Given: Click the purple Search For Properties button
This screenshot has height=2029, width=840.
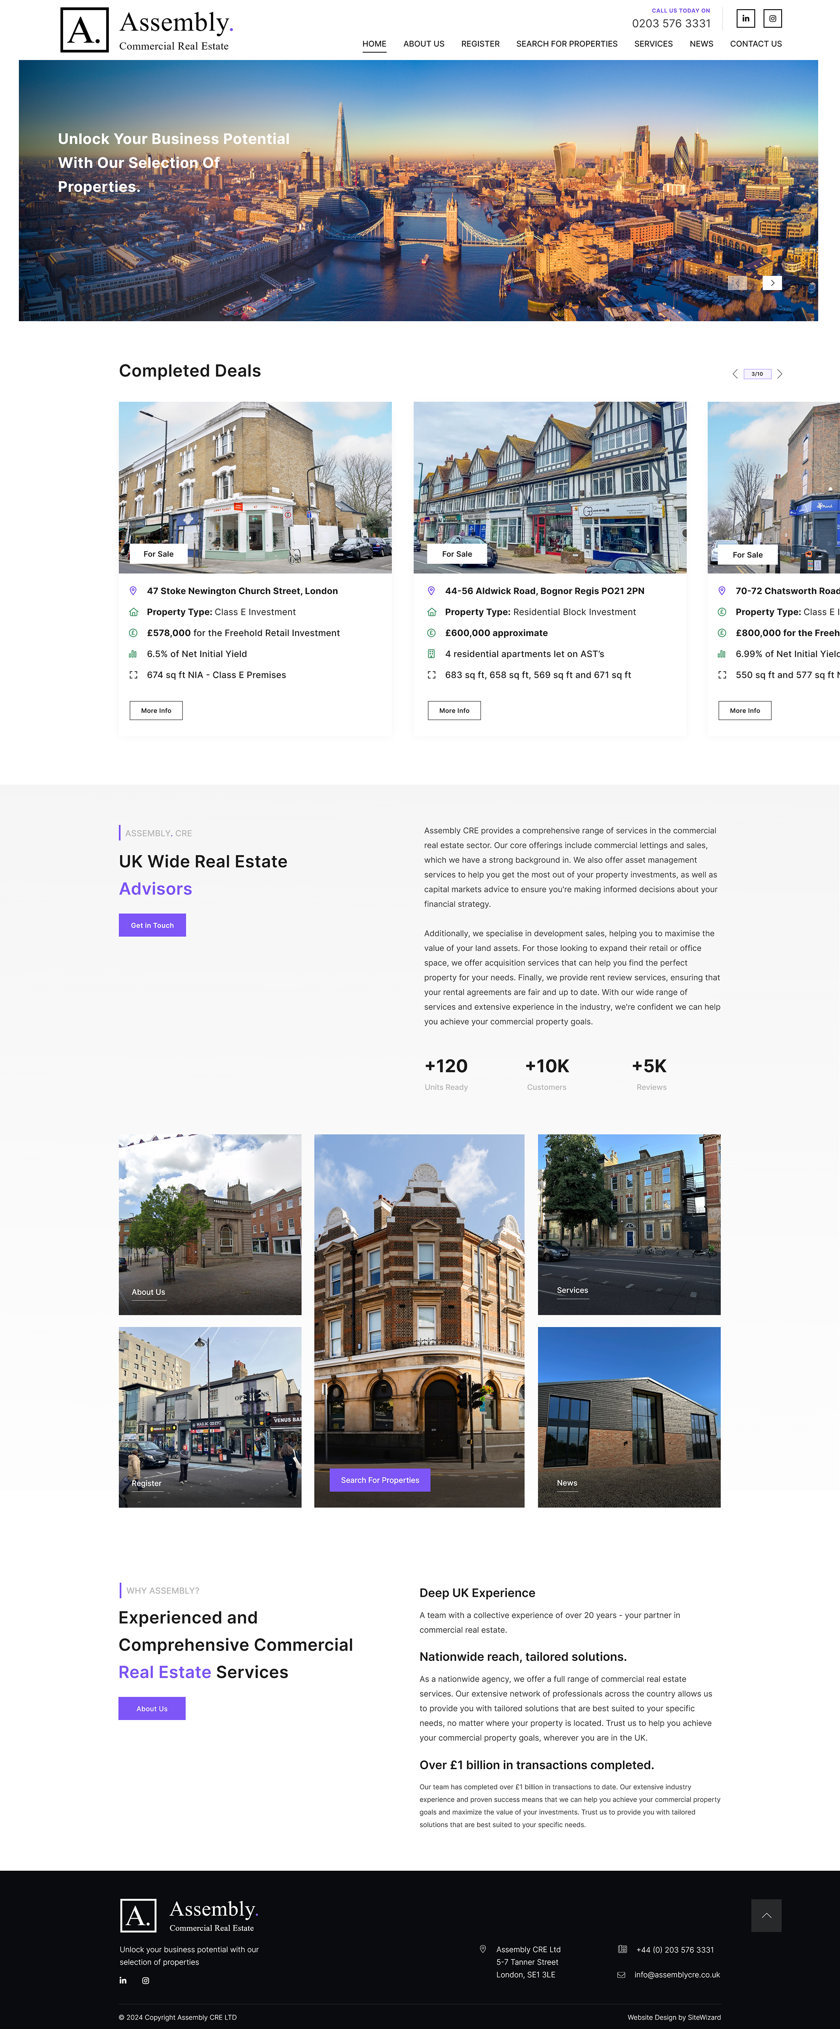Looking at the screenshot, I should (x=380, y=1480).
